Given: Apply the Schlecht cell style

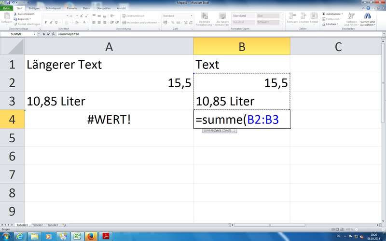Looking at the screenshot, I should (268, 22).
